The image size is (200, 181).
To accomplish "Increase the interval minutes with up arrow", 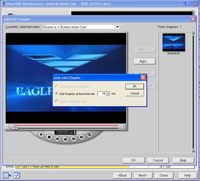I will click(108, 93).
